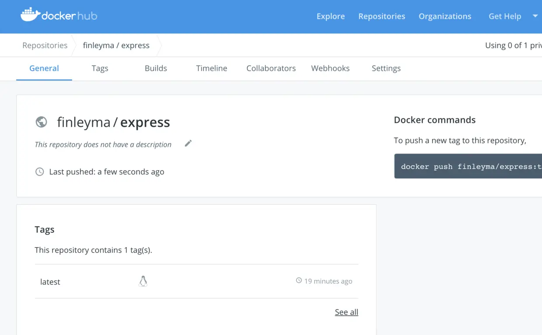
Task: Open the Timeline tab
Action: (x=212, y=68)
